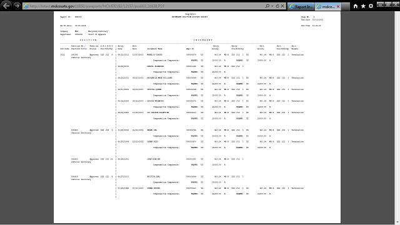400x225 pixels.
Task: Close the mdco... tab
Action: point(338,7)
